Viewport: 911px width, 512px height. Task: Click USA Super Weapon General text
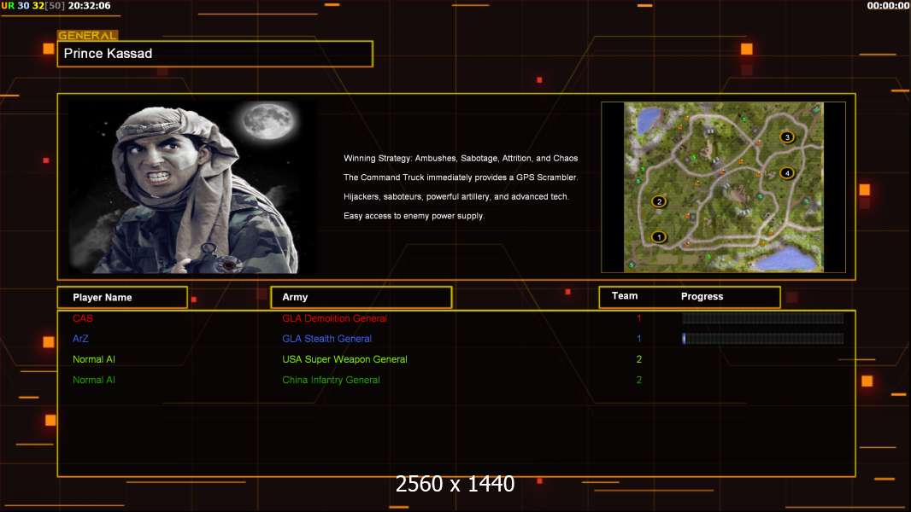[x=344, y=359]
